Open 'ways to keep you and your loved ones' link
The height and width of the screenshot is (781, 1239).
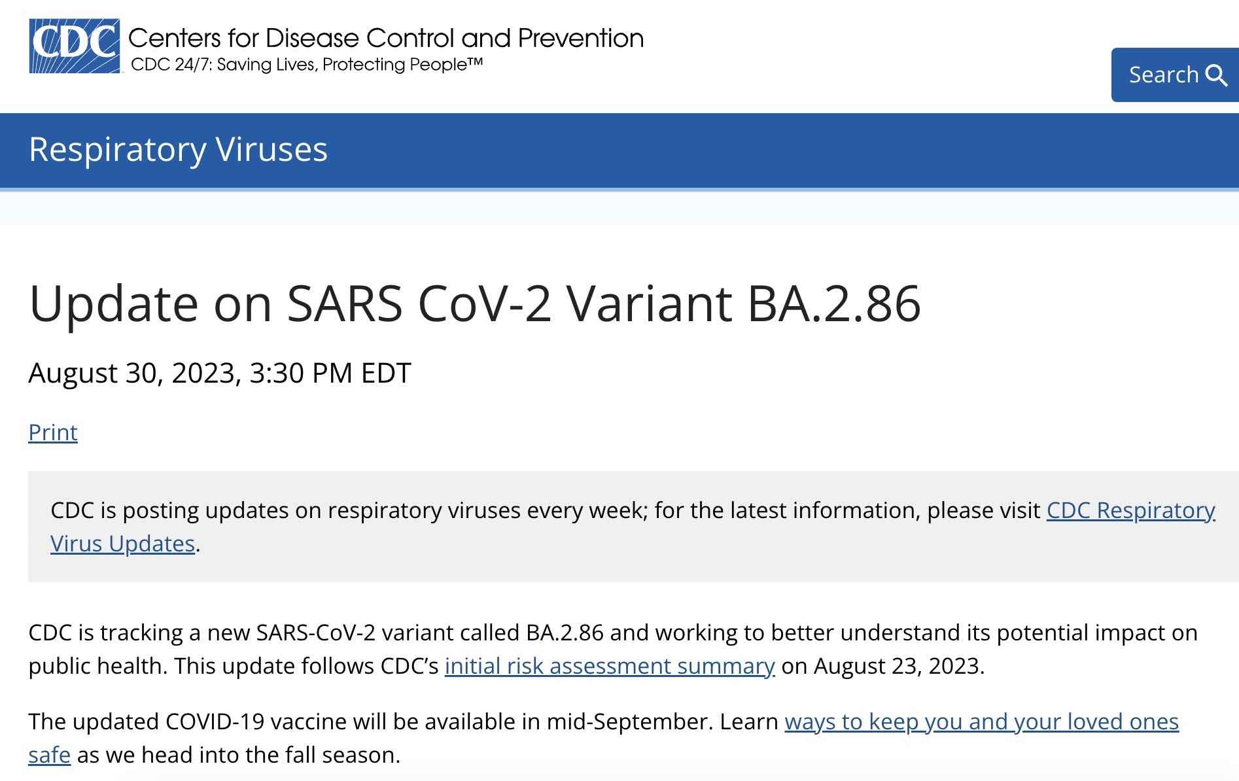pos(981,721)
